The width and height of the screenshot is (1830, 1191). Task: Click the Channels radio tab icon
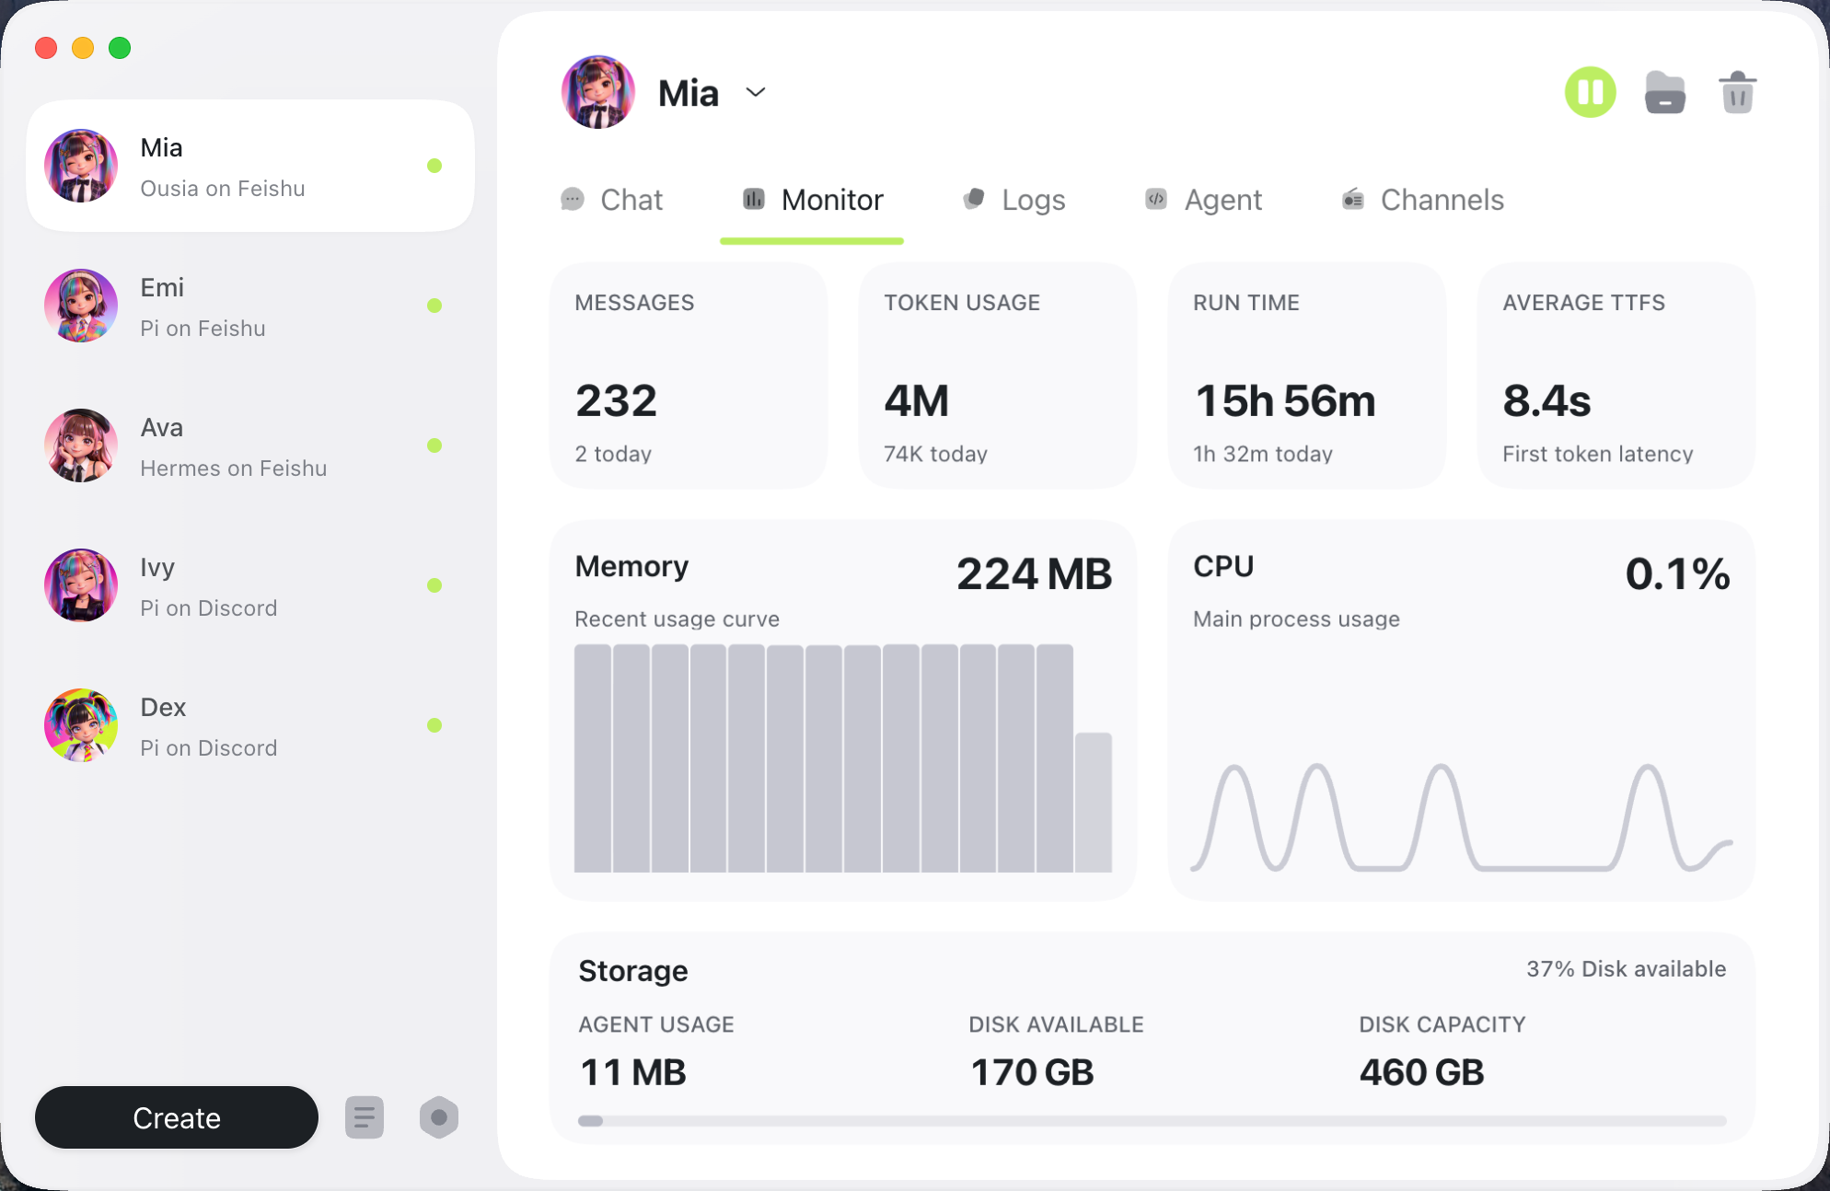pos(1353,199)
